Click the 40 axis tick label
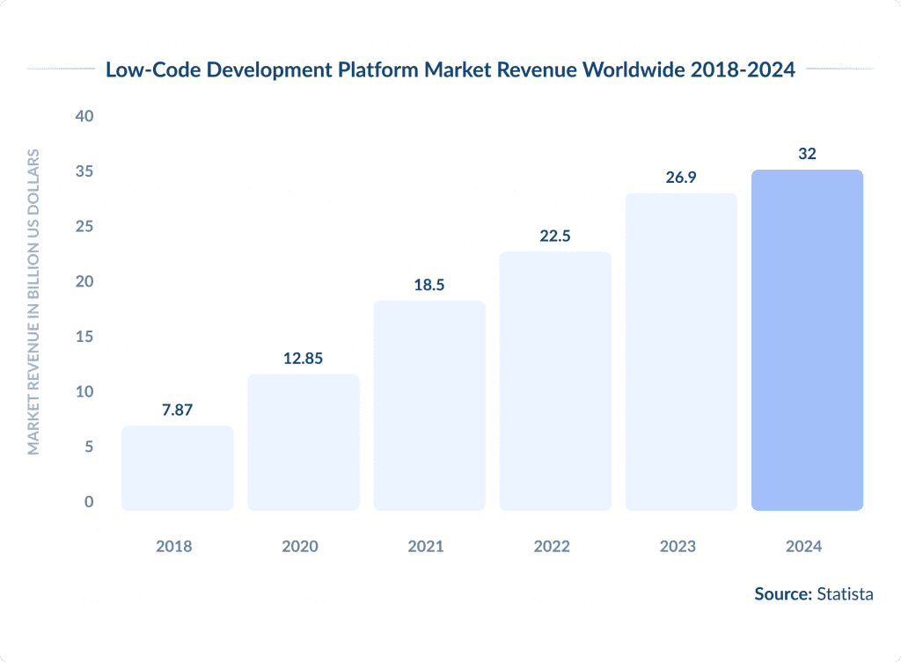The width and height of the screenshot is (901, 662). coord(83,115)
